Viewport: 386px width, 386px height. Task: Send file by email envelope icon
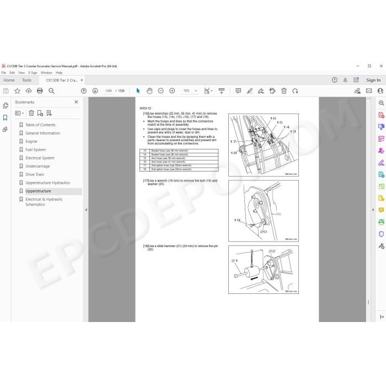(369, 91)
